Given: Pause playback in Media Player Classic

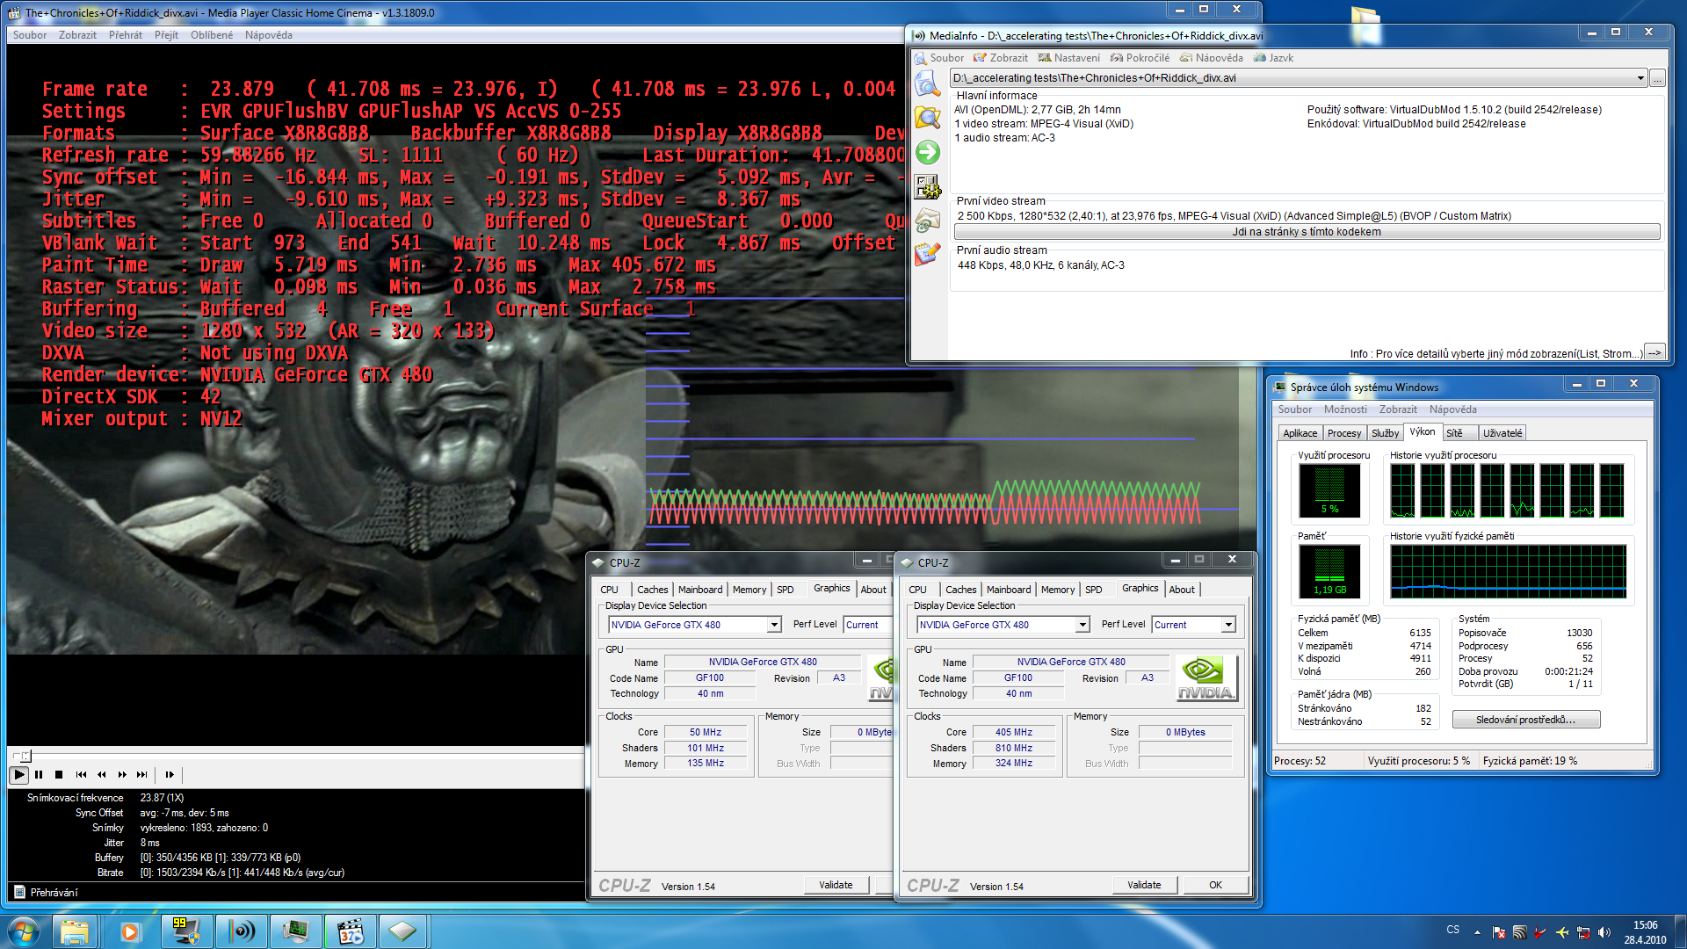Looking at the screenshot, I should point(39,774).
